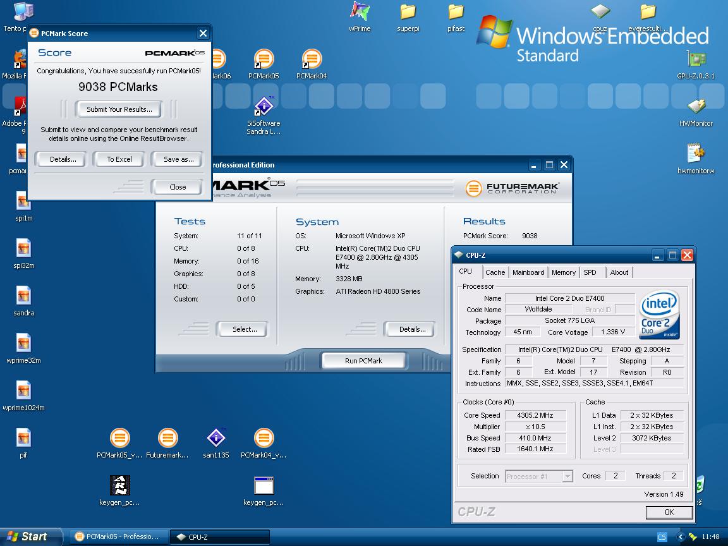Click Rated FSB value 1640.1 MHz

[535, 449]
